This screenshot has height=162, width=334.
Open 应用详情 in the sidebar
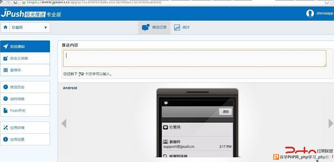(x=25, y=128)
